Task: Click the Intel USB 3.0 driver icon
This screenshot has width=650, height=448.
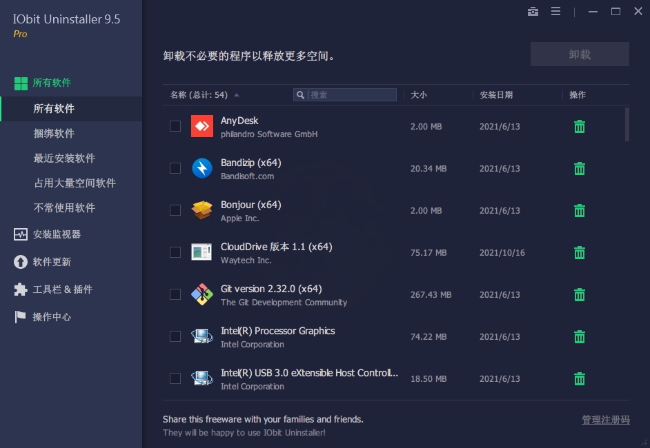Action: pos(202,378)
